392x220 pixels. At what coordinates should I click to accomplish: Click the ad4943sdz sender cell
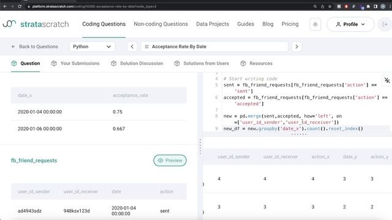29,211
